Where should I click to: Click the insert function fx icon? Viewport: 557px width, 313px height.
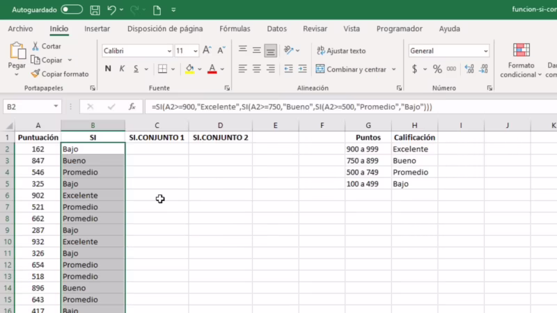(132, 106)
